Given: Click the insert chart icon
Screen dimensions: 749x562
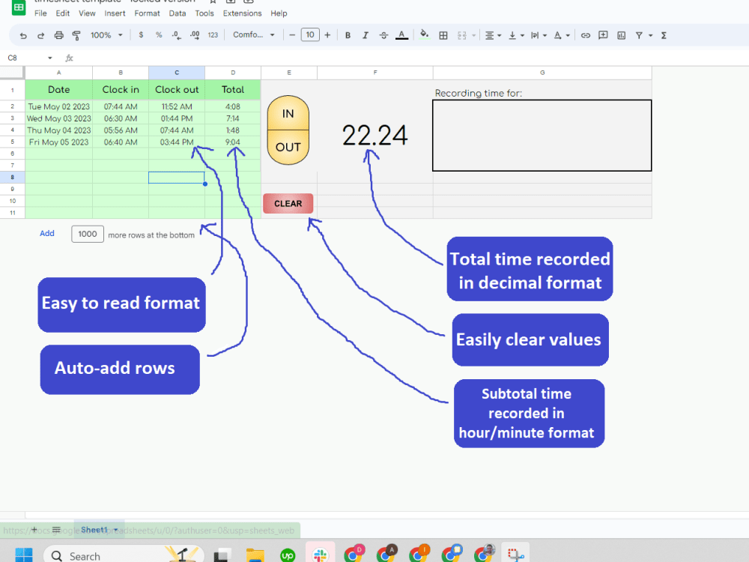Looking at the screenshot, I should (622, 35).
